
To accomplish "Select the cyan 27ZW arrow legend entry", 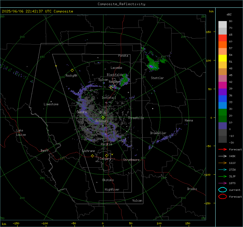I will click(222, 170).
